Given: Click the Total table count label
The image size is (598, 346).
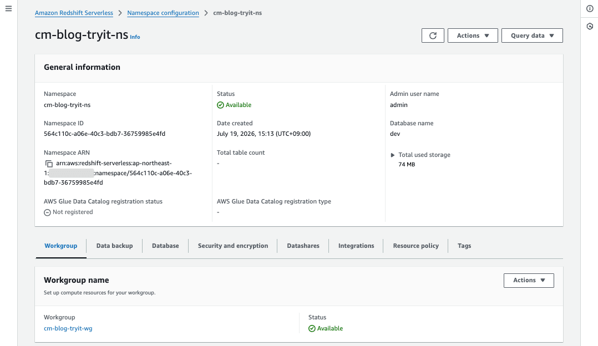Looking at the screenshot, I should pos(241,153).
